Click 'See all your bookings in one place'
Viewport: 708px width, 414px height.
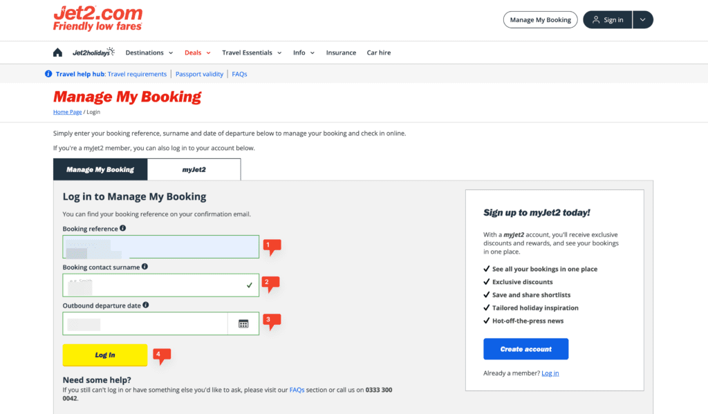pyautogui.click(x=545, y=269)
